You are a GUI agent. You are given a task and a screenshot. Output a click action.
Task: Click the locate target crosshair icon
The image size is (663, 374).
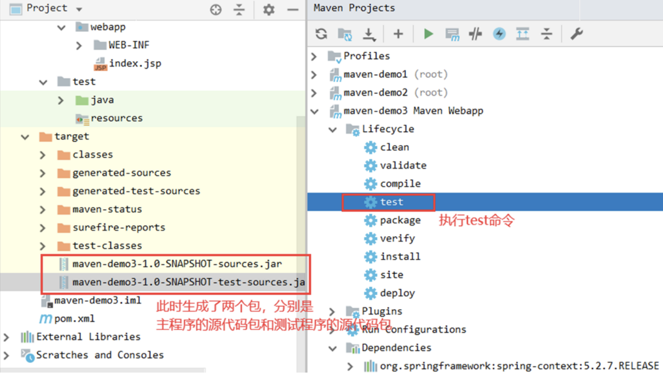coord(216,10)
